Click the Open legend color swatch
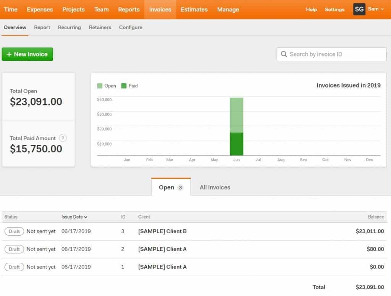The width and height of the screenshot is (391, 296). click(100, 86)
